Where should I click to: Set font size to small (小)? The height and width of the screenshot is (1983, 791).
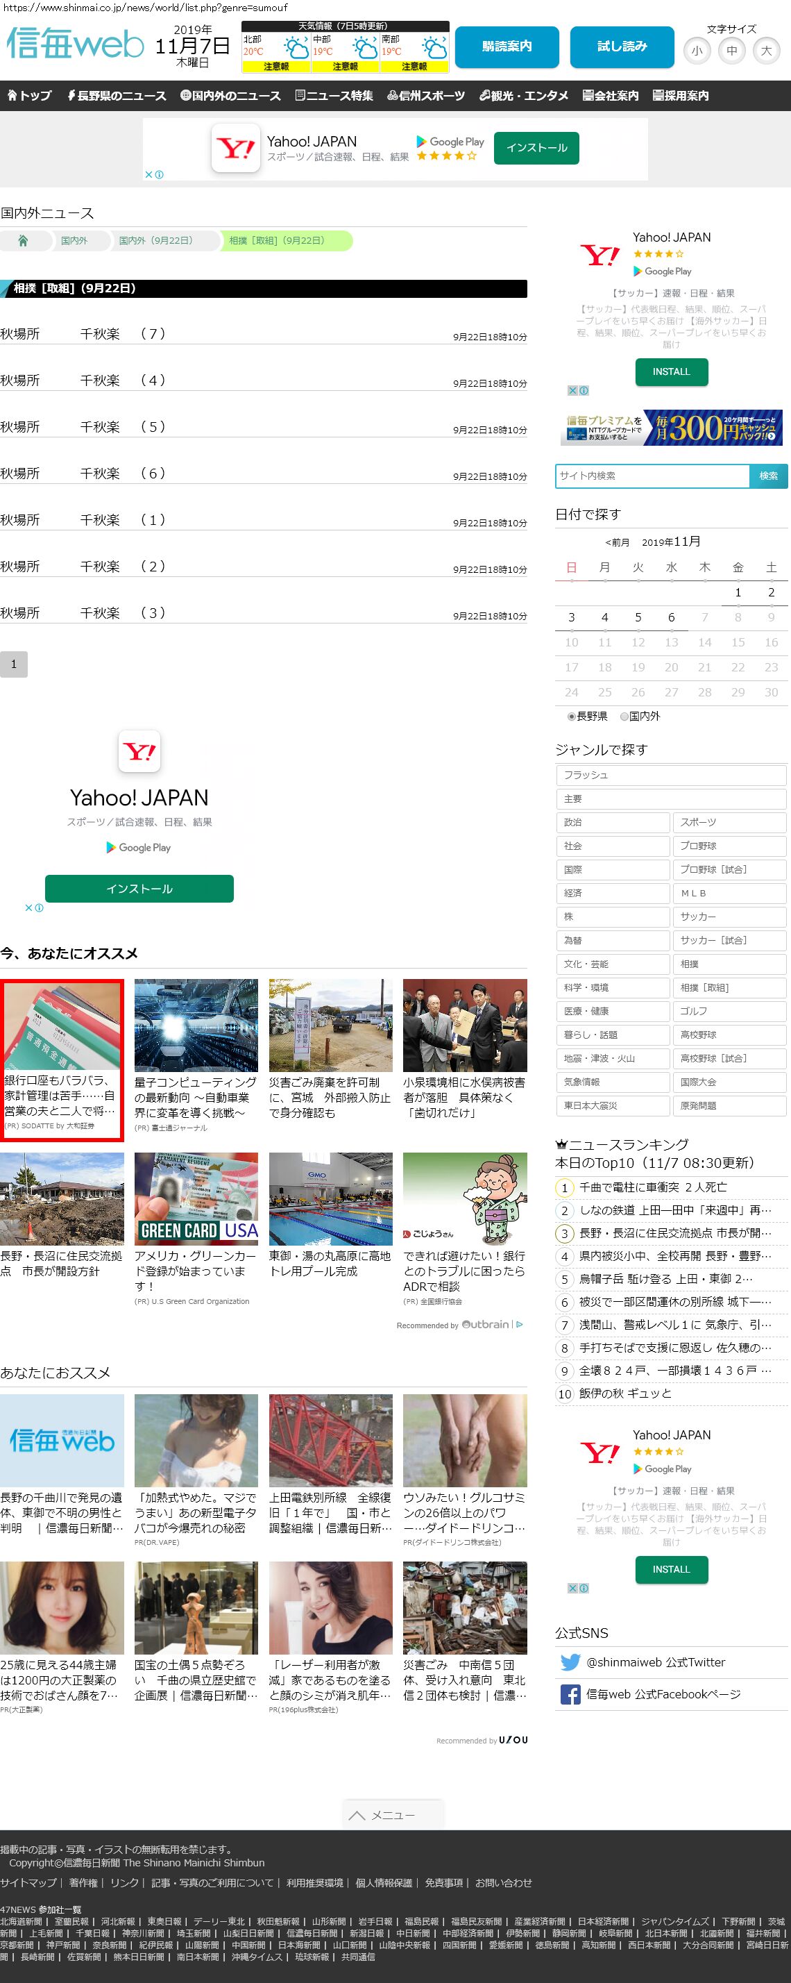pyautogui.click(x=697, y=51)
